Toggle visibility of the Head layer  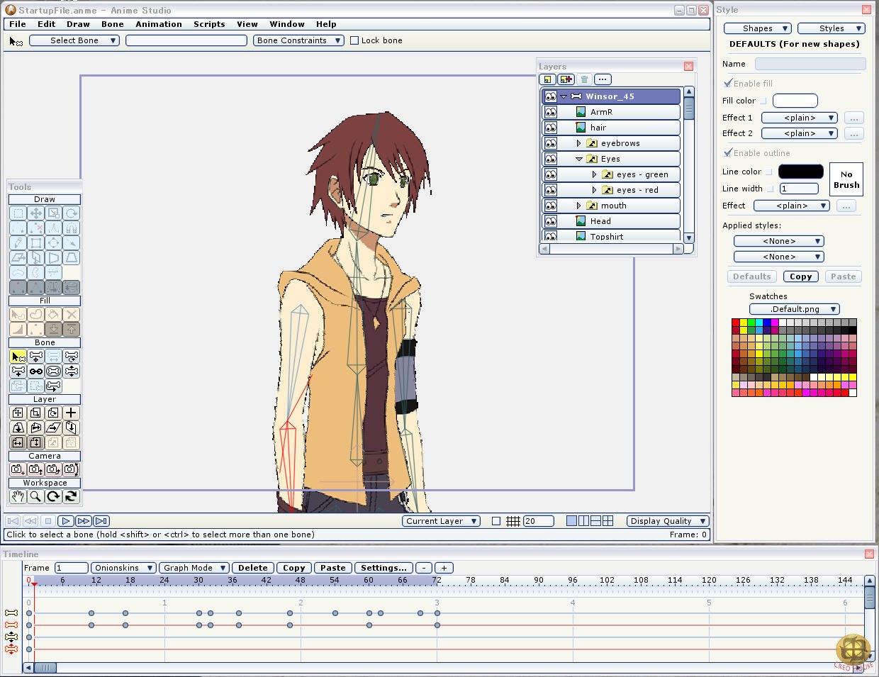pos(551,221)
